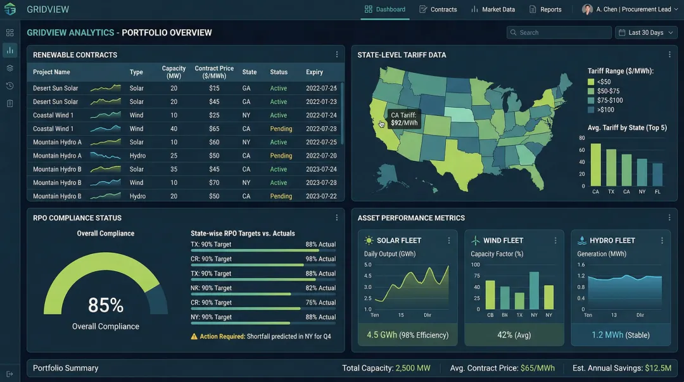Open the grid dashboard icon in the sidebar
684x382 pixels.
(9, 32)
